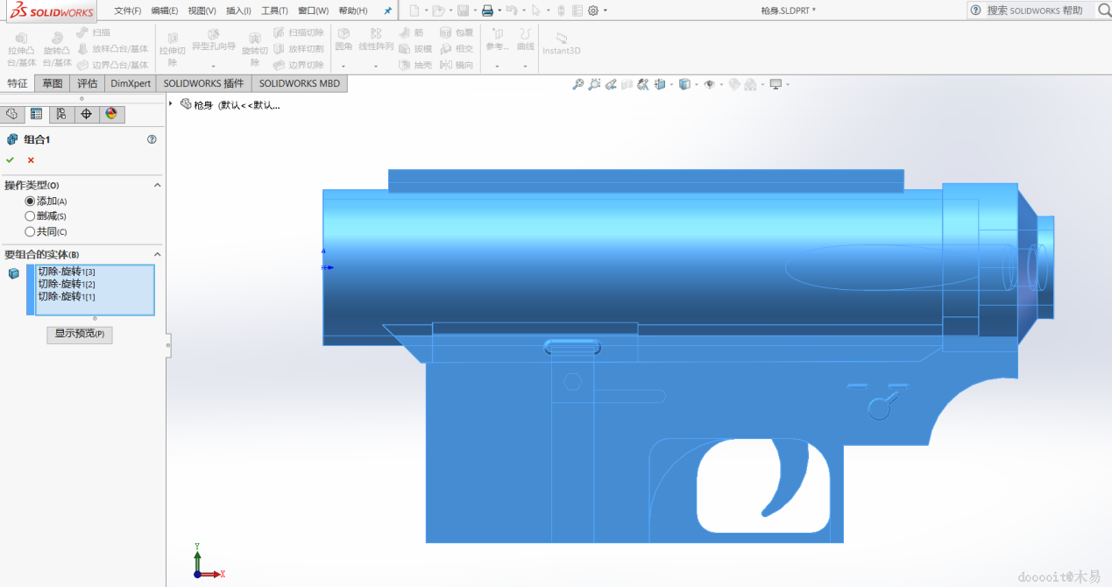The image size is (1112, 587).
Task: Select the 删减(S) operation type
Action: point(30,216)
